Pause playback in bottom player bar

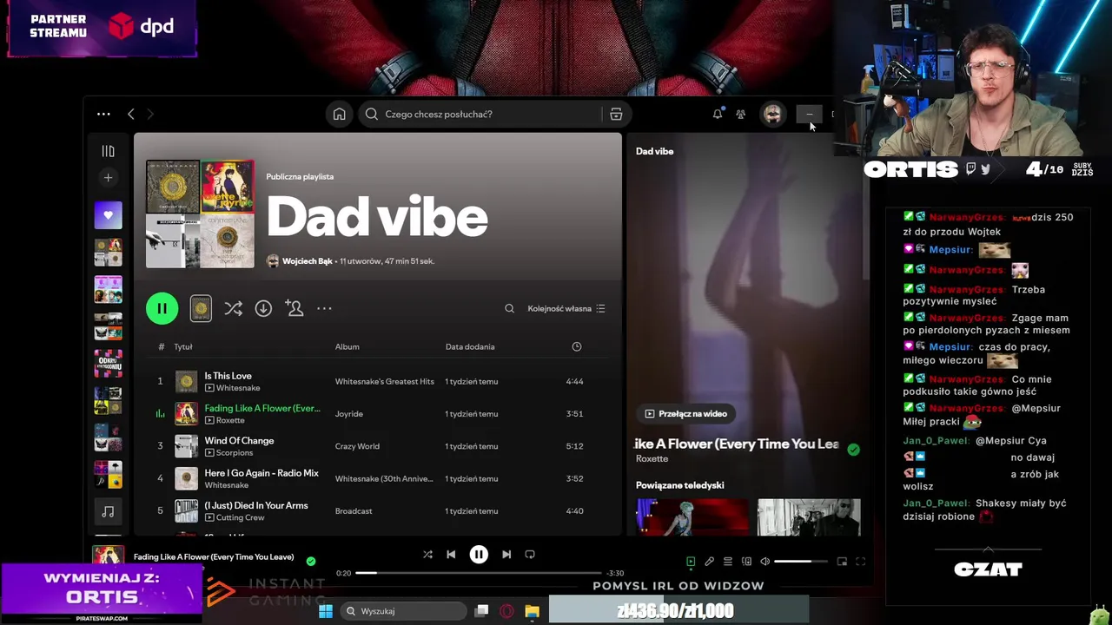coord(479,555)
